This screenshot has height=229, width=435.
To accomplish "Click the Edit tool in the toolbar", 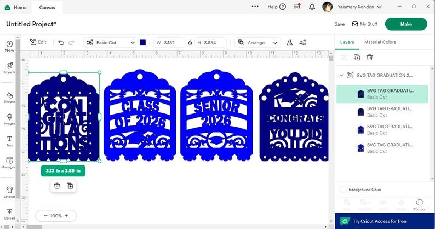I will (x=38, y=42).
